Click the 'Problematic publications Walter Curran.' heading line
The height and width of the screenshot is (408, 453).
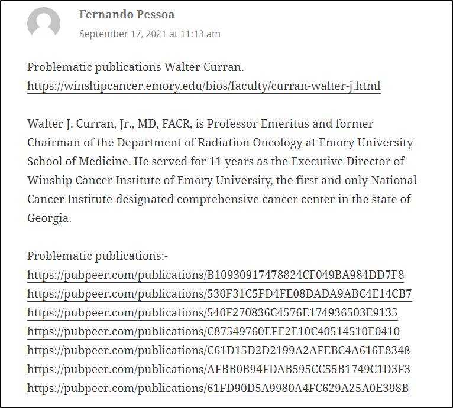coord(135,67)
